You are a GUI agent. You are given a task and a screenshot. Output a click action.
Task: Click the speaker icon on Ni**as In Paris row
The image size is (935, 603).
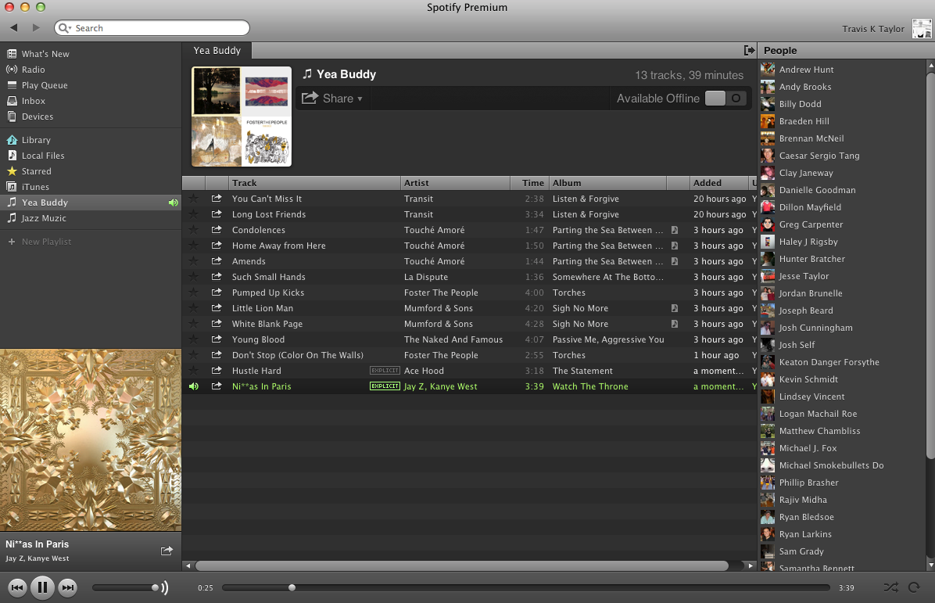tap(194, 386)
